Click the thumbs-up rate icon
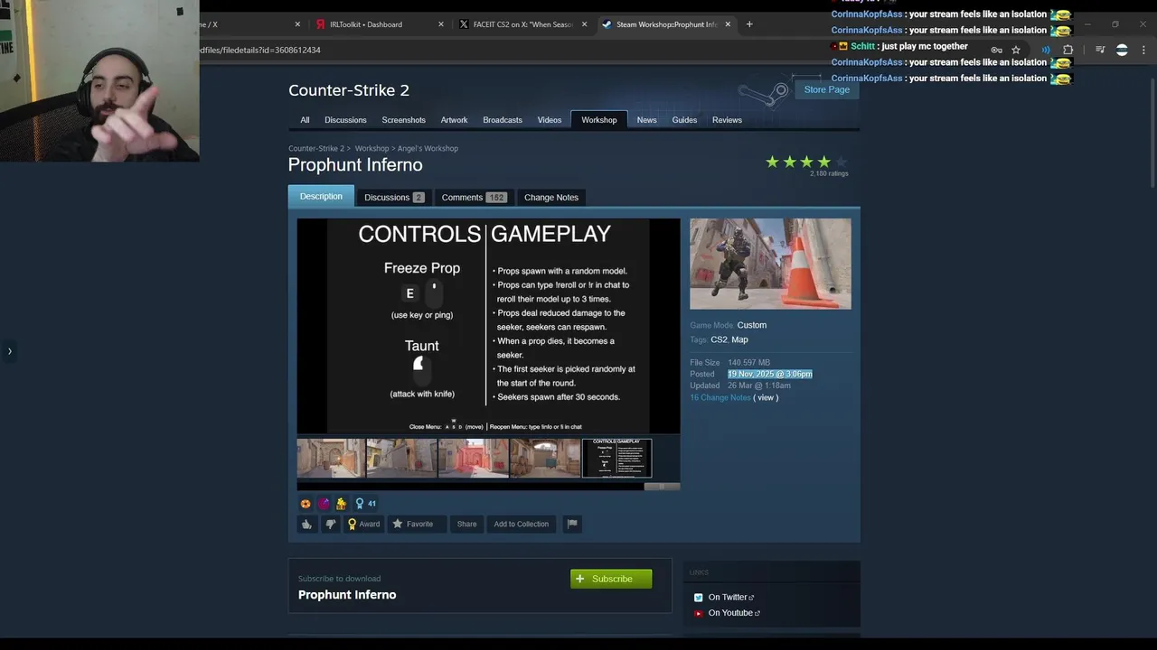The height and width of the screenshot is (650, 1157). coord(306,524)
